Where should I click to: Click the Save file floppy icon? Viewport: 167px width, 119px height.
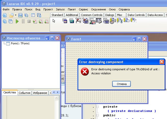pos(20,15)
